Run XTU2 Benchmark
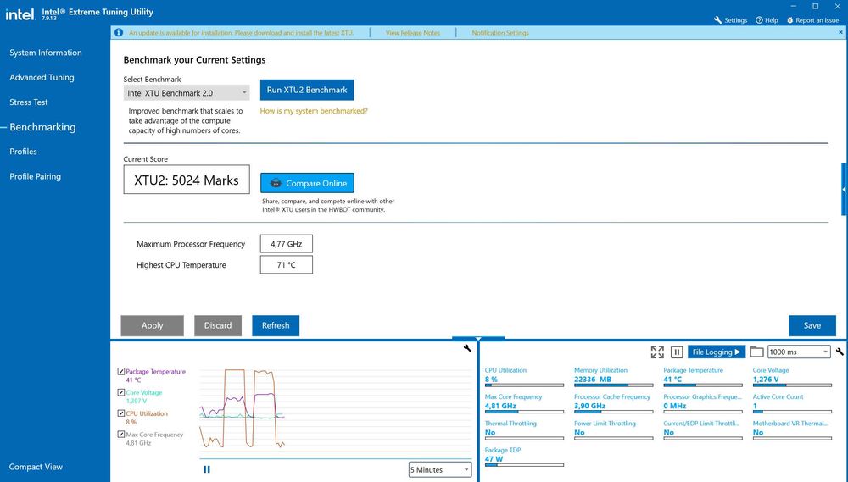The height and width of the screenshot is (482, 848). (307, 90)
